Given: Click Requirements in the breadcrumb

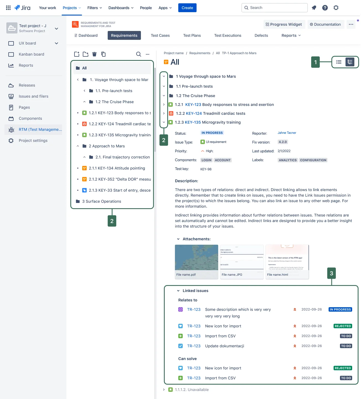Looking at the screenshot, I should point(200,53).
